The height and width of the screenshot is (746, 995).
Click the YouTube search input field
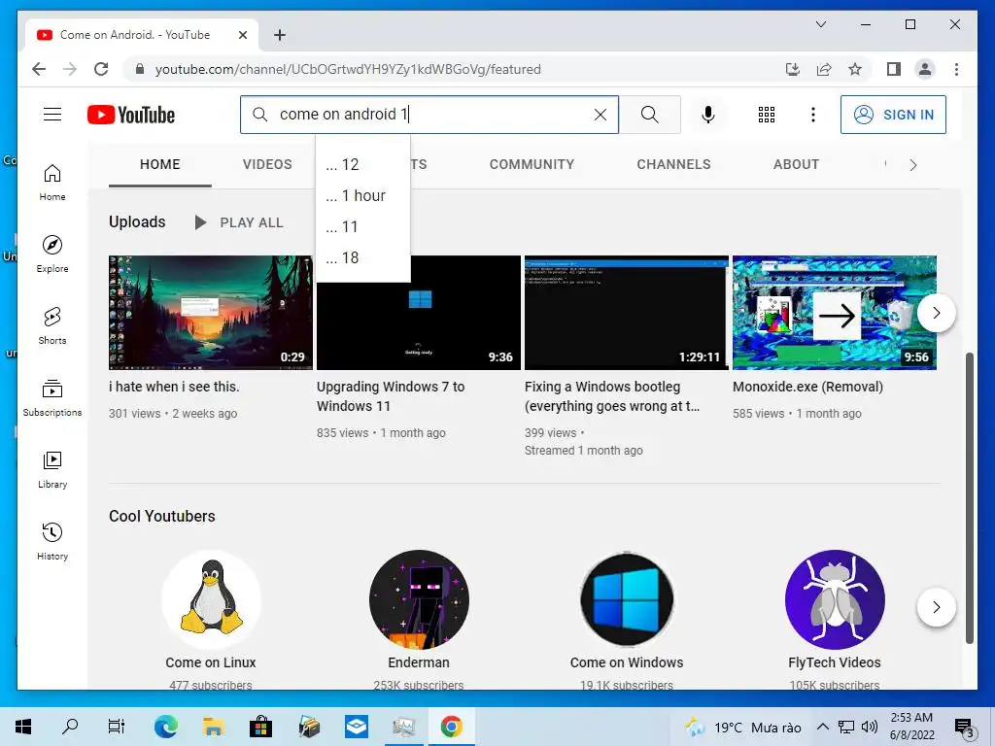431,115
